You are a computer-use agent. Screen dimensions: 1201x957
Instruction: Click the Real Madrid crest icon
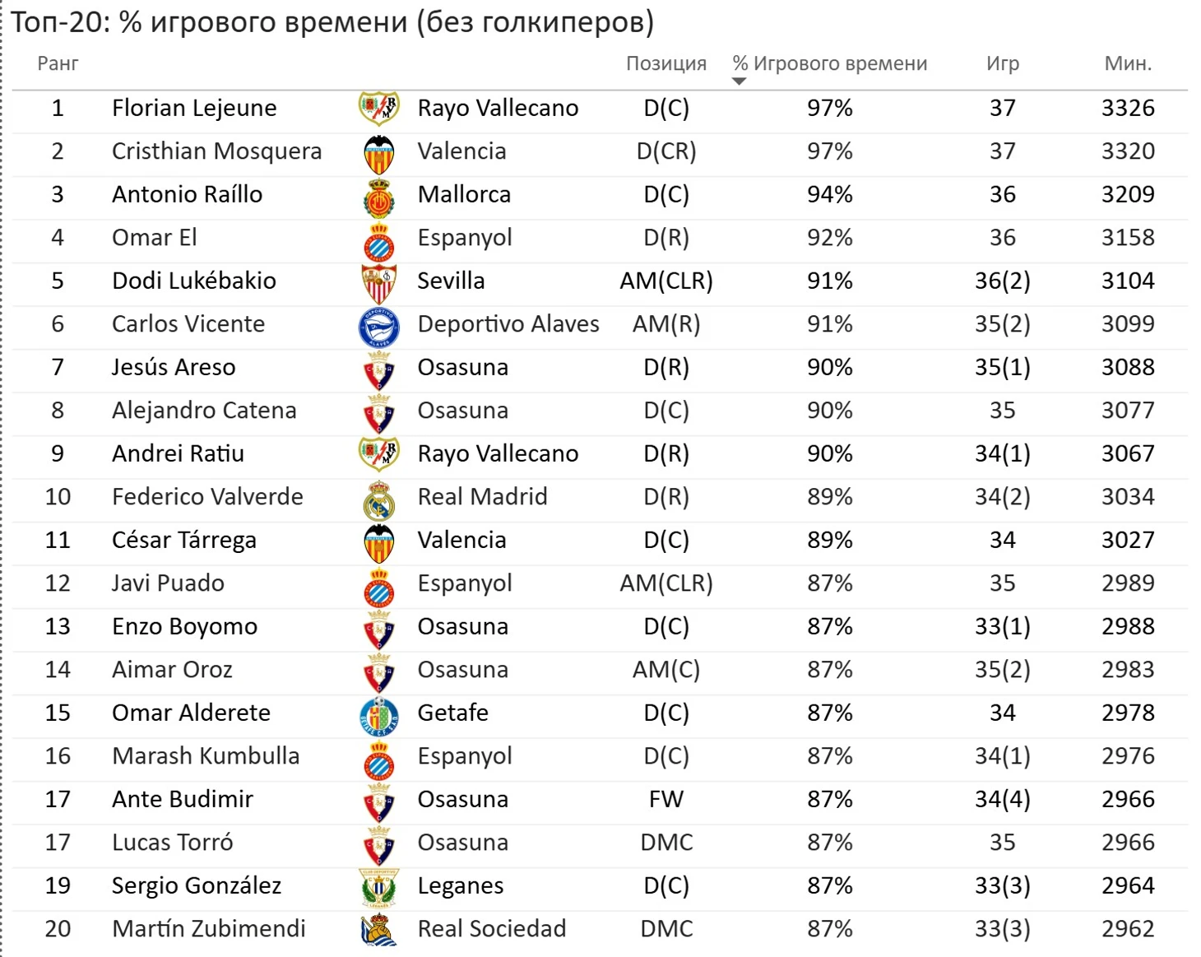click(x=379, y=499)
